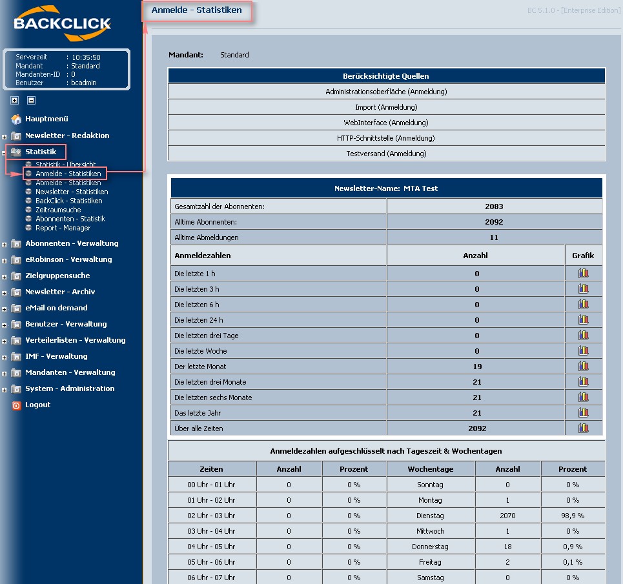Viewport: 623px width, 584px height.
Task: Click the eRobinson - Verwaltung folder icon
Action: [x=16, y=259]
